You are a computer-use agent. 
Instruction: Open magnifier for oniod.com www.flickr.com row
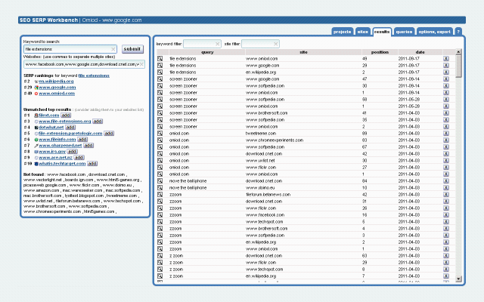[x=160, y=168]
